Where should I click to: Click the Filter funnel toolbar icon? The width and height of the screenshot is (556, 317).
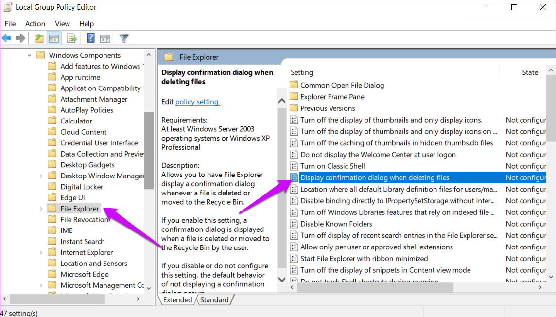coord(124,38)
